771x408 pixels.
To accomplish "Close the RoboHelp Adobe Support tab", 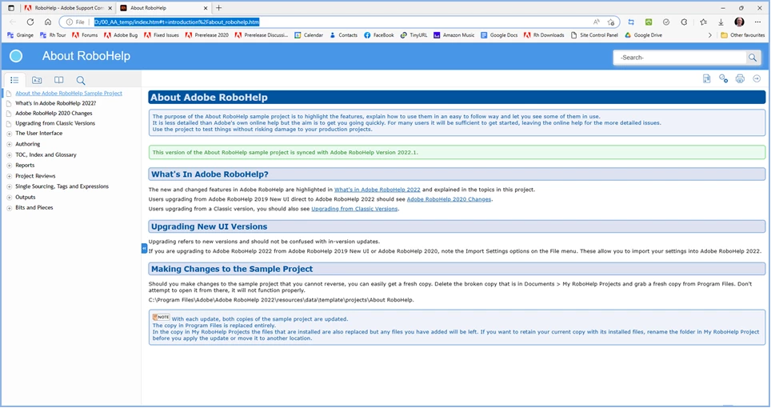I will coord(110,8).
